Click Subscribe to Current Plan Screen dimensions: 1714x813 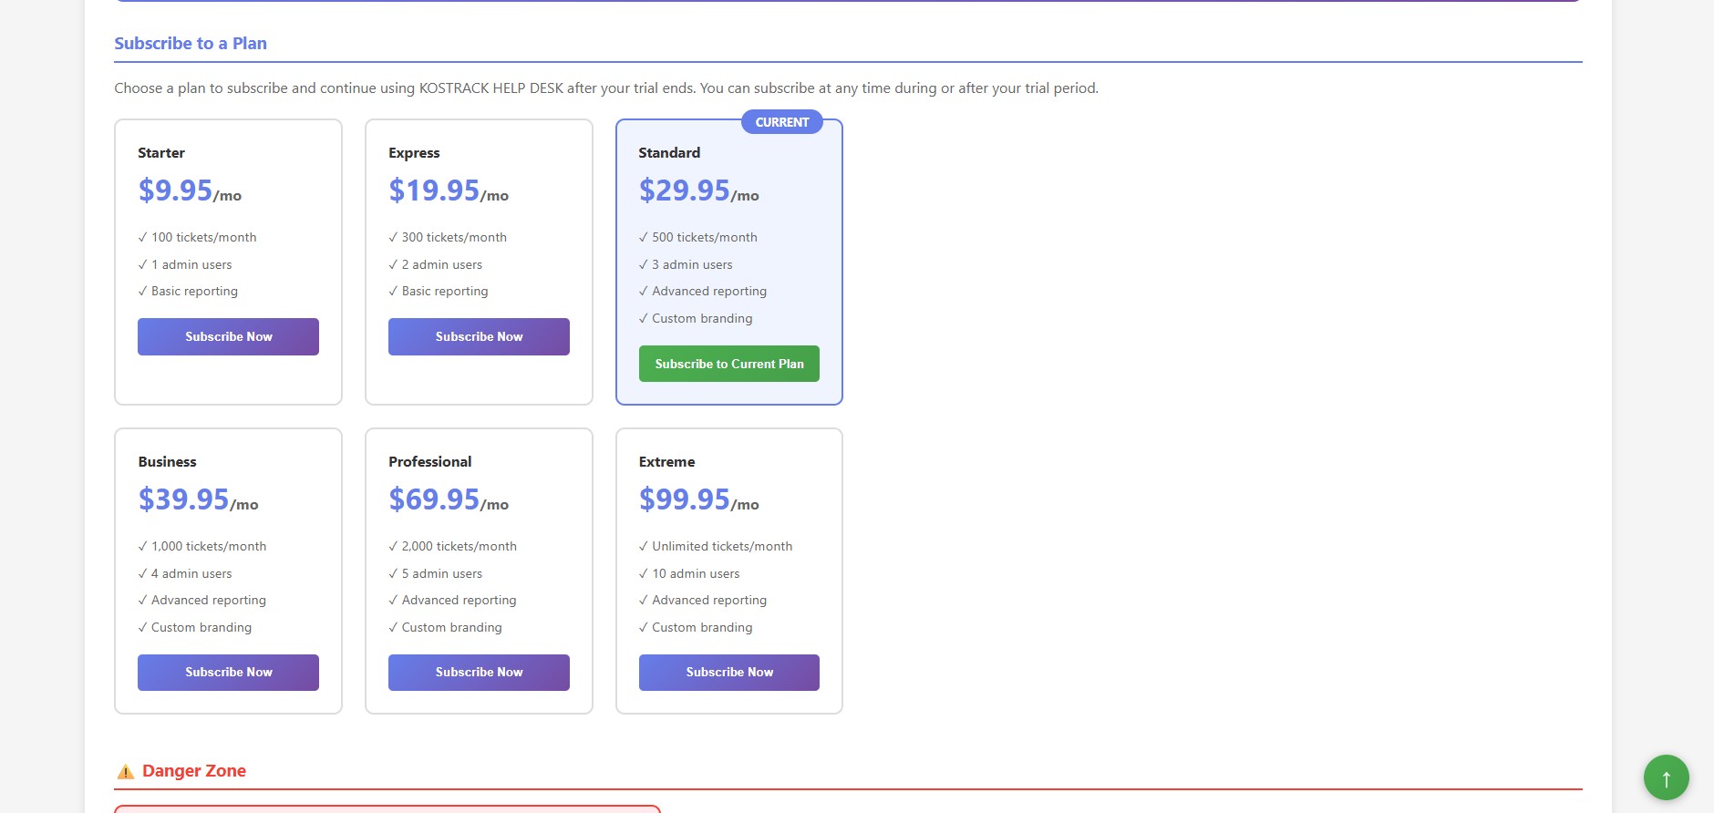coord(728,364)
